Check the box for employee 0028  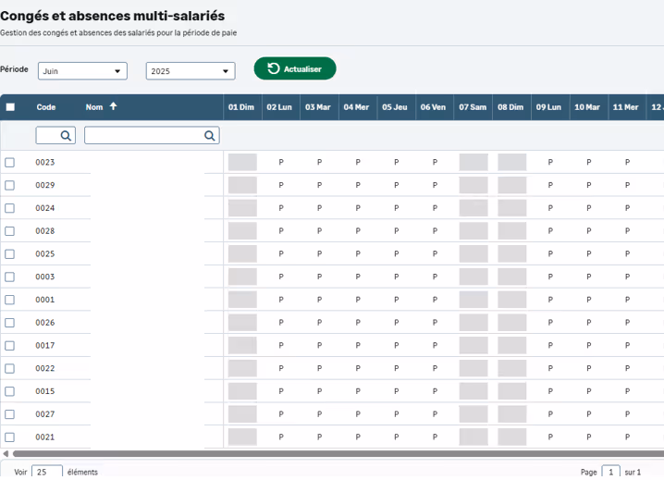10,231
